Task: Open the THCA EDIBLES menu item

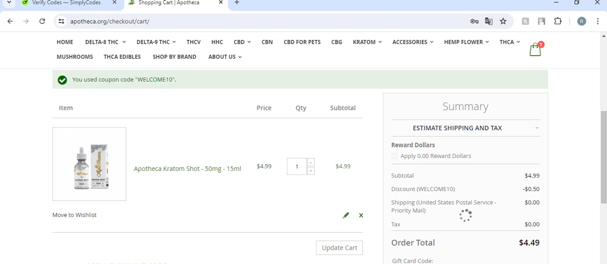Action: [122, 57]
